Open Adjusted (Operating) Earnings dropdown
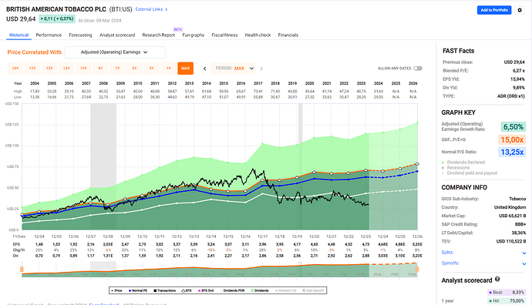This screenshot has height=305, width=532. coord(115,52)
